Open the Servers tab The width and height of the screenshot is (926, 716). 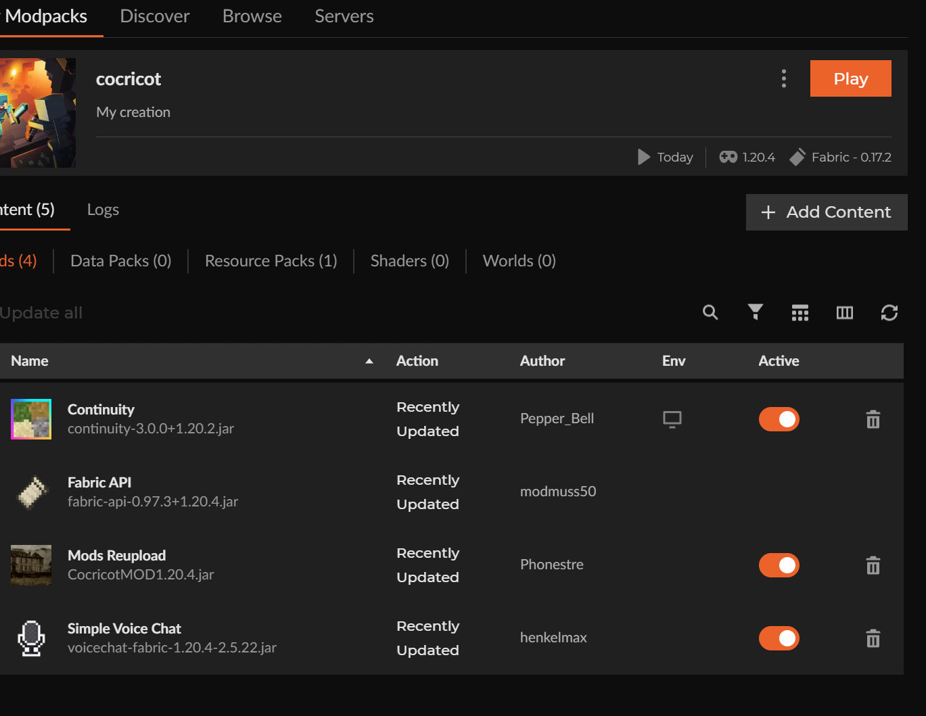click(x=344, y=16)
